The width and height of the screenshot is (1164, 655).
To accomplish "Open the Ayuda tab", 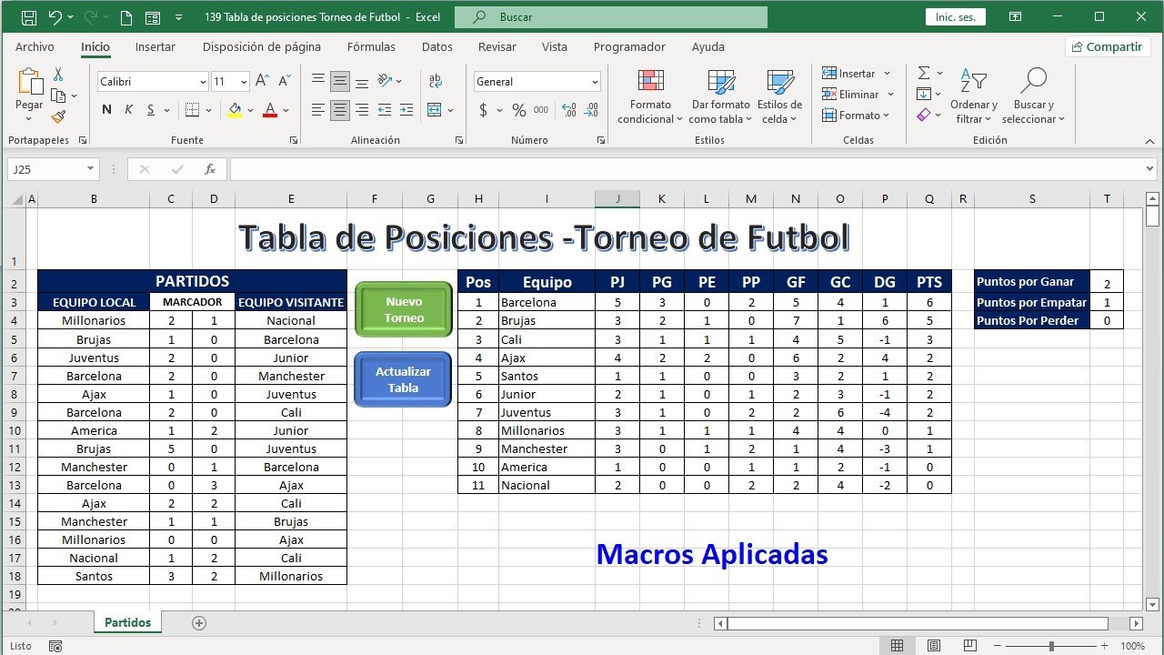I will coord(708,47).
